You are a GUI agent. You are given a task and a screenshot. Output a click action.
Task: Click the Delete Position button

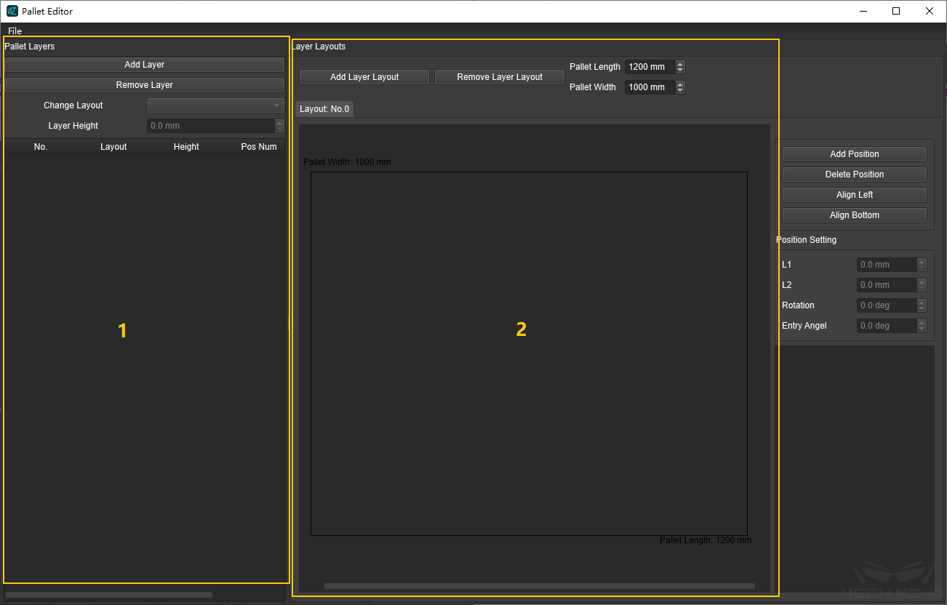pos(854,175)
